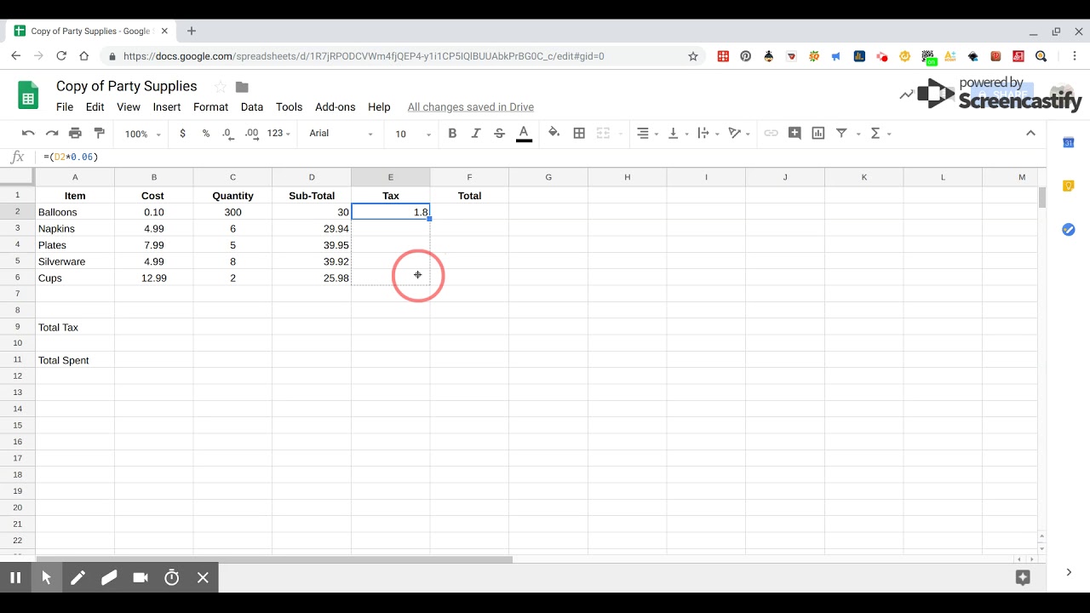The height and width of the screenshot is (613, 1090).
Task: Close the Screencastify toolbar
Action: coord(203,577)
